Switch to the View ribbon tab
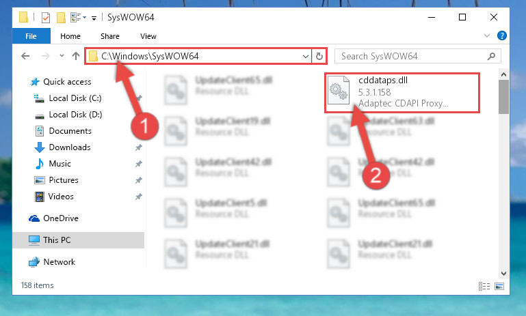This screenshot has width=526, height=316. (x=148, y=36)
